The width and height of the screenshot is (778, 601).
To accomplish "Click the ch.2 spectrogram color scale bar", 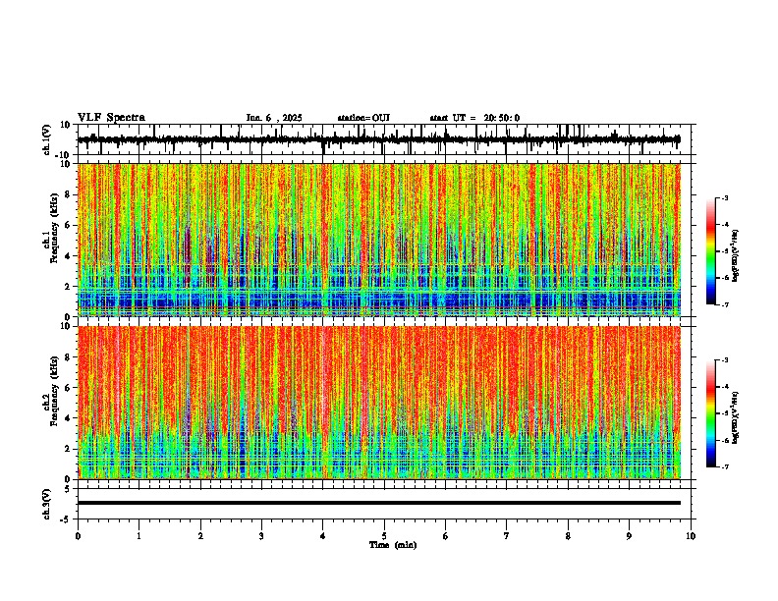I will point(711,413).
